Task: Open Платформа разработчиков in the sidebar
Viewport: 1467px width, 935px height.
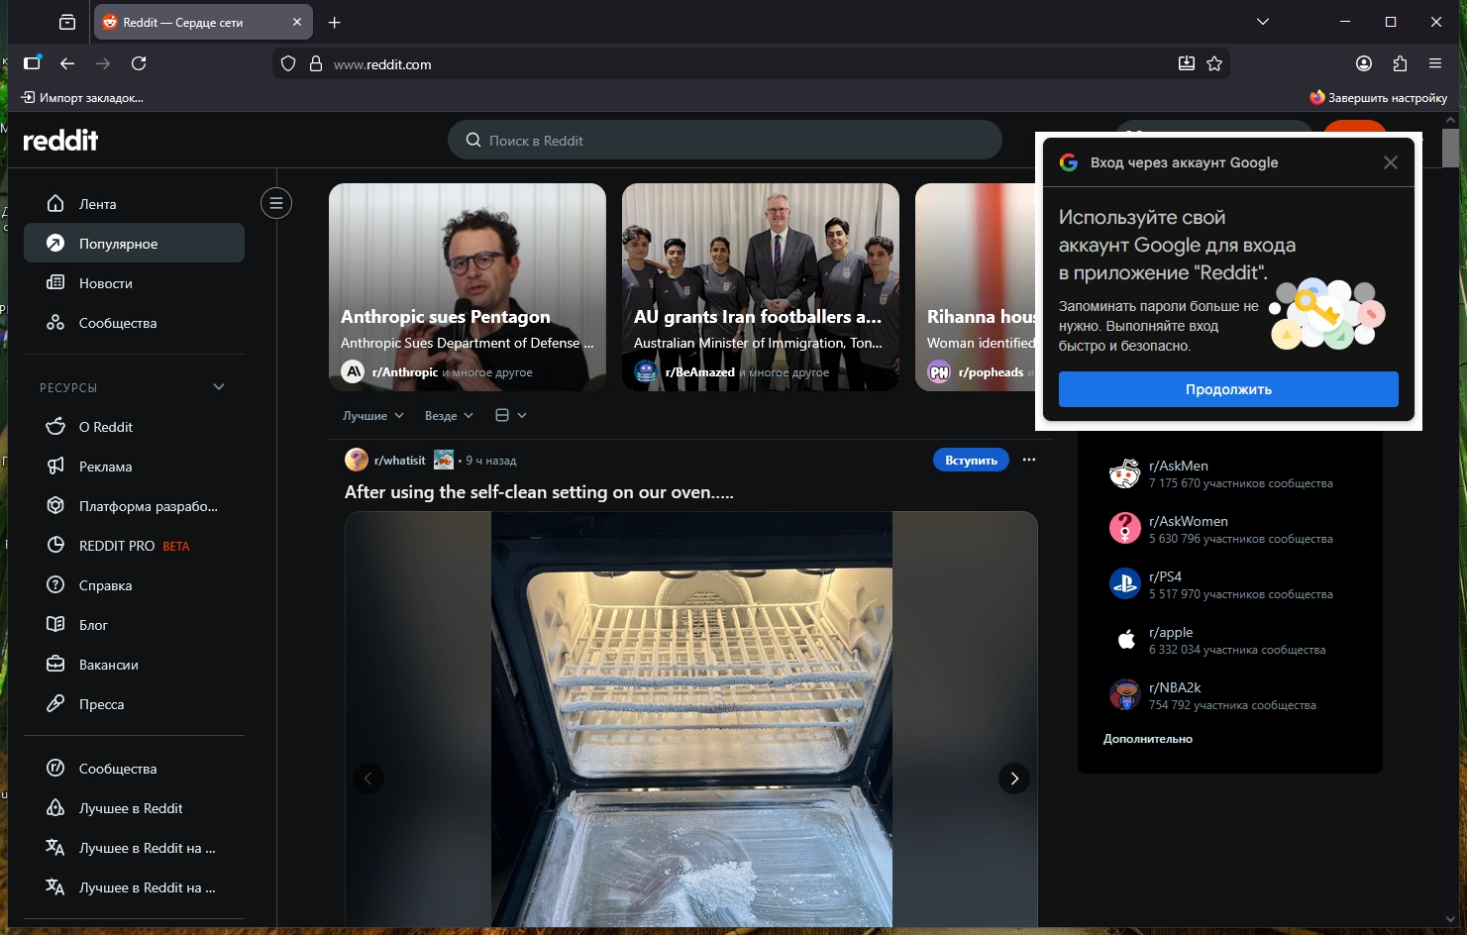Action: [134, 506]
